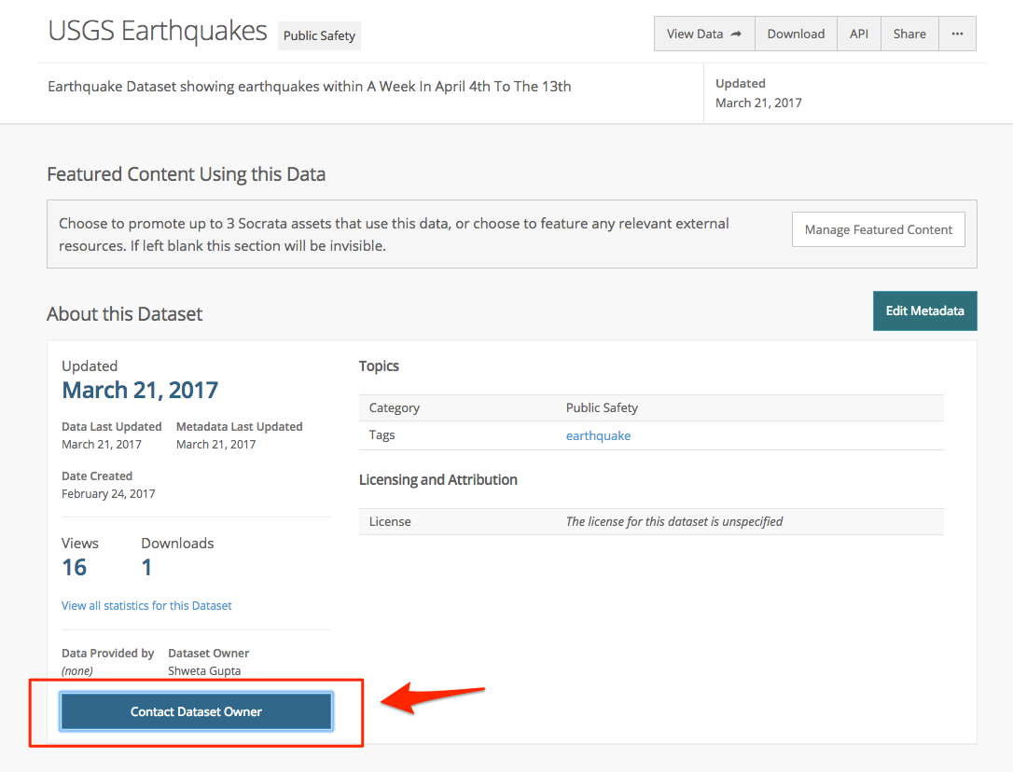Click the unspecified license text
Viewport: 1013px width, 772px height.
click(x=673, y=521)
